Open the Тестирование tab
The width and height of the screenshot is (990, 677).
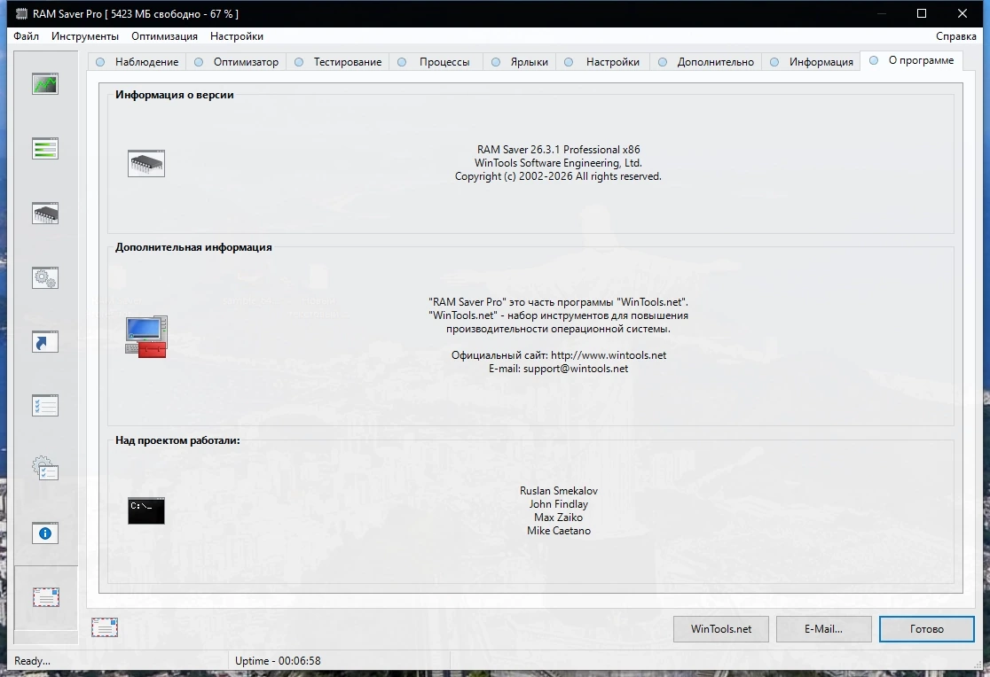pos(338,62)
